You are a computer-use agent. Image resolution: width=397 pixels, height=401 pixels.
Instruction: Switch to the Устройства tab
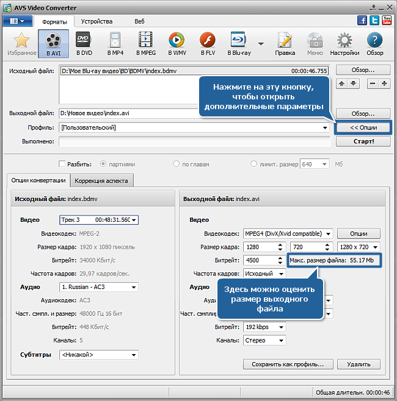tap(97, 21)
